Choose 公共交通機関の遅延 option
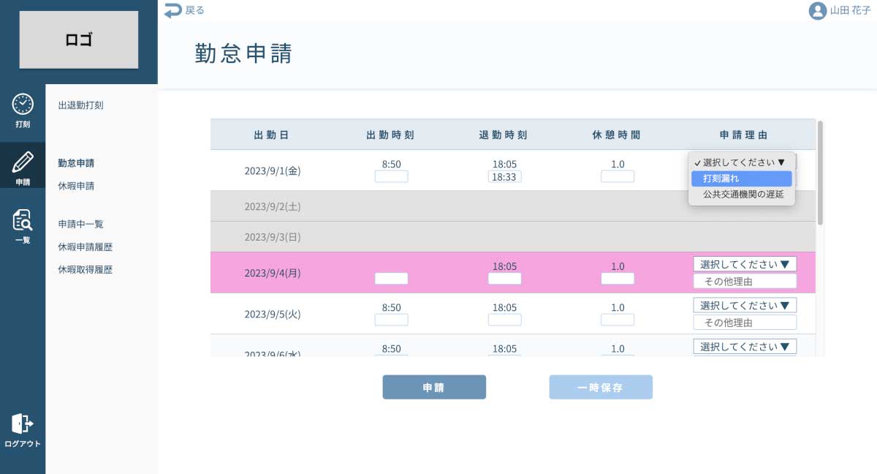This screenshot has width=877, height=474. coord(743,195)
